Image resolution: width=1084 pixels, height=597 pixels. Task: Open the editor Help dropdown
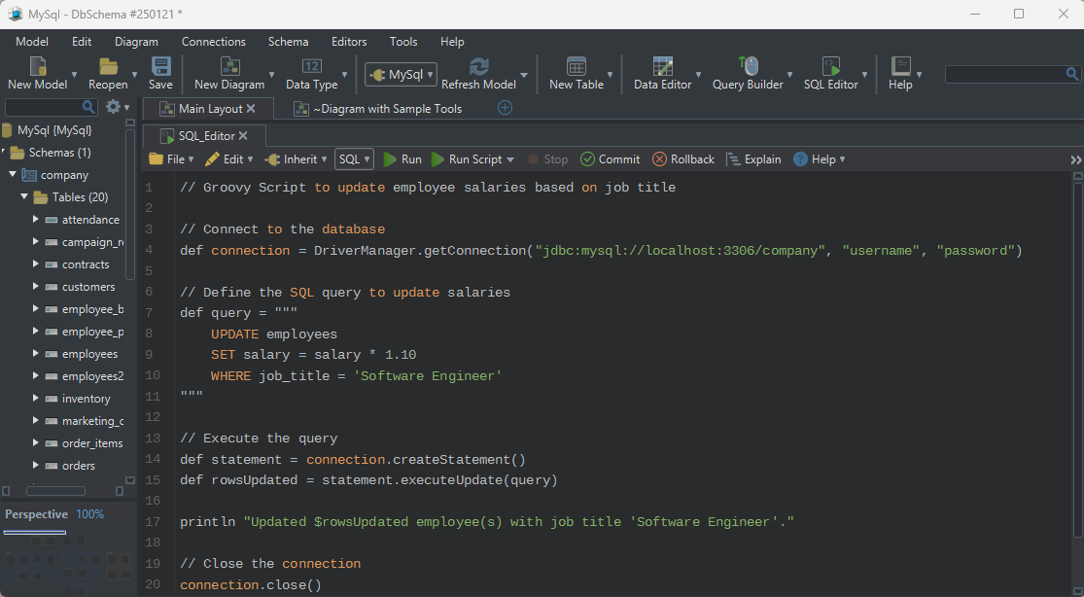click(820, 159)
